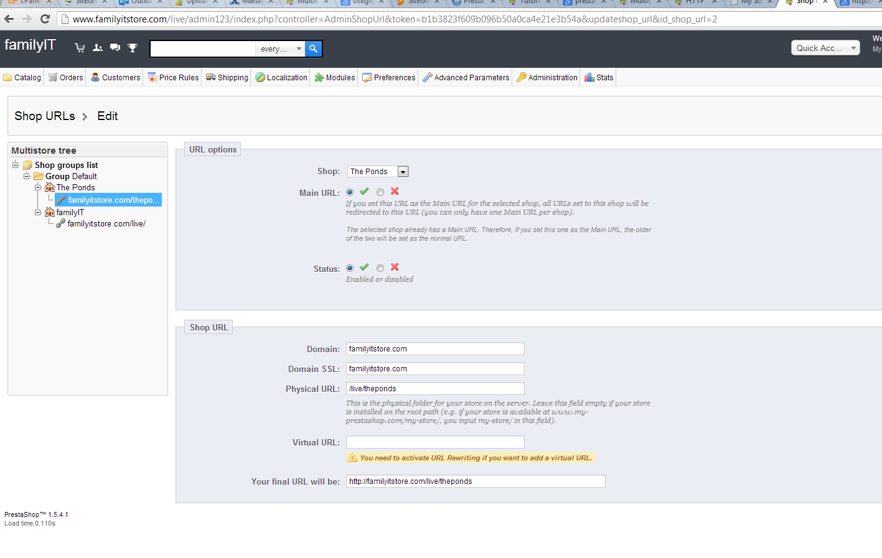The width and height of the screenshot is (882, 558).
Task: Click green check mark next to Main URL
Action: (x=364, y=192)
